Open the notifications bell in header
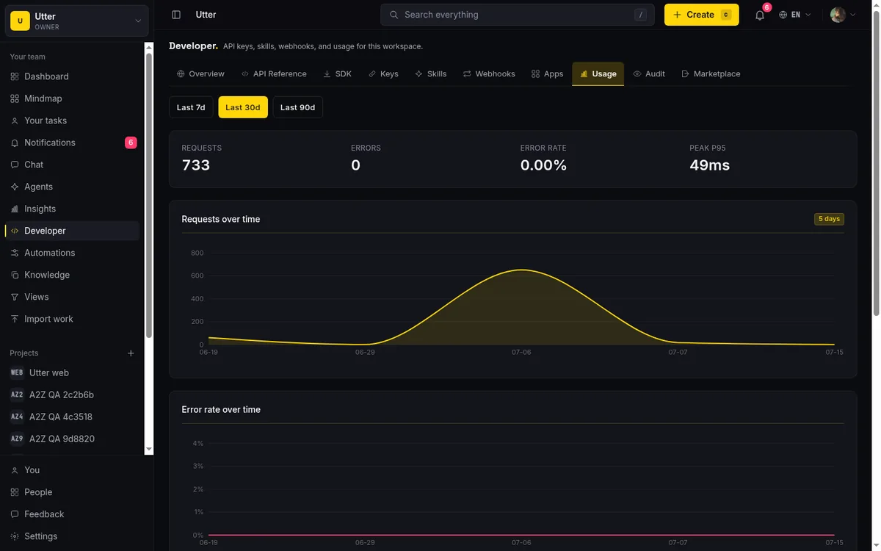This screenshot has width=881, height=551. coord(760,15)
